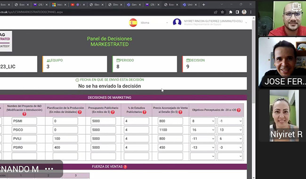Click the PSICO price field showing 1100
Screen dimensions: 306x179
click(170, 130)
